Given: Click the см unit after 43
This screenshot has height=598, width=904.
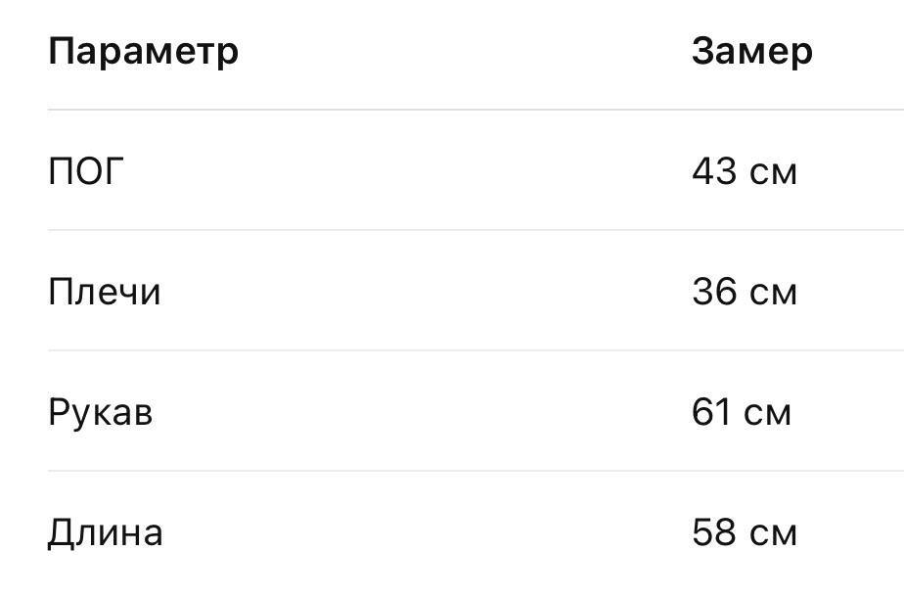Looking at the screenshot, I should (773, 173).
